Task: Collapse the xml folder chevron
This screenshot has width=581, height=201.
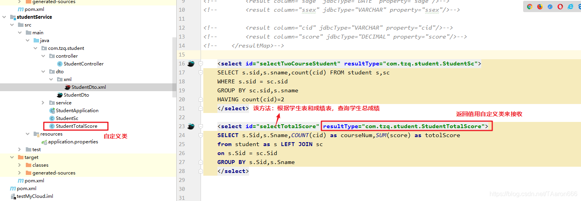Action: coord(51,79)
